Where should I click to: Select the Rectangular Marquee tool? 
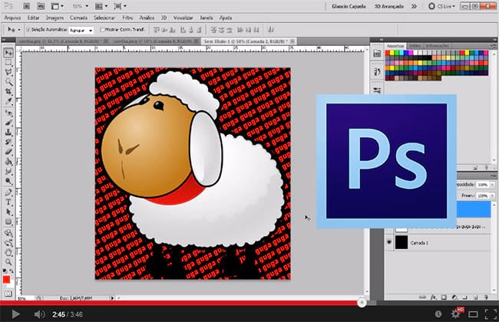8,63
